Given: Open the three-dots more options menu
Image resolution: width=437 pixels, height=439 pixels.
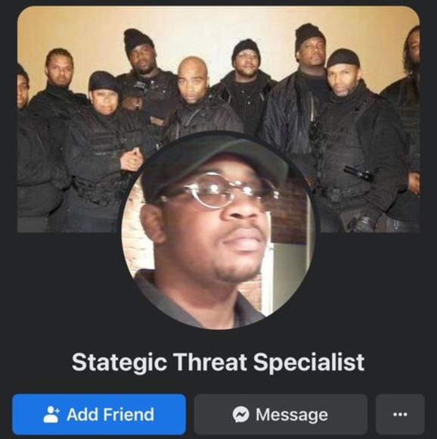Looking at the screenshot, I should click(x=400, y=414).
